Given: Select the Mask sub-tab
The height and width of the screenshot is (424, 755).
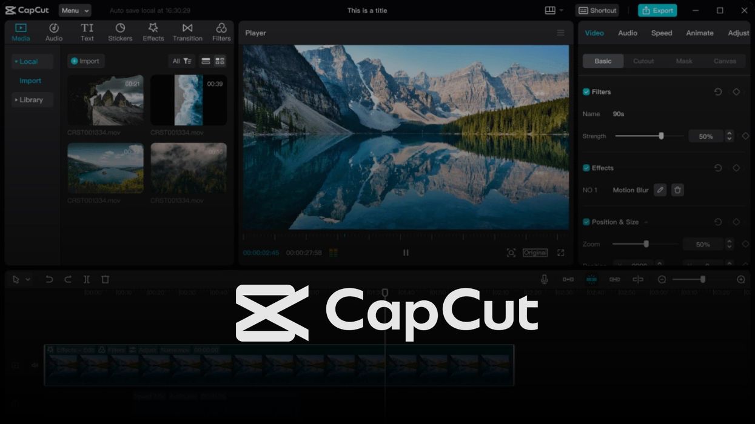Looking at the screenshot, I should [684, 61].
